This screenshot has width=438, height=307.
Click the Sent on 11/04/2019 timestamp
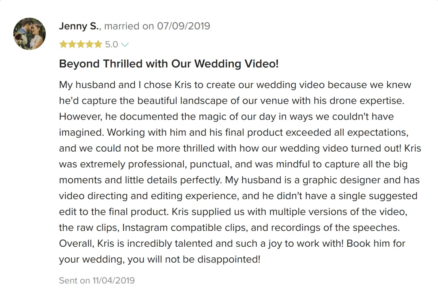tap(97, 281)
